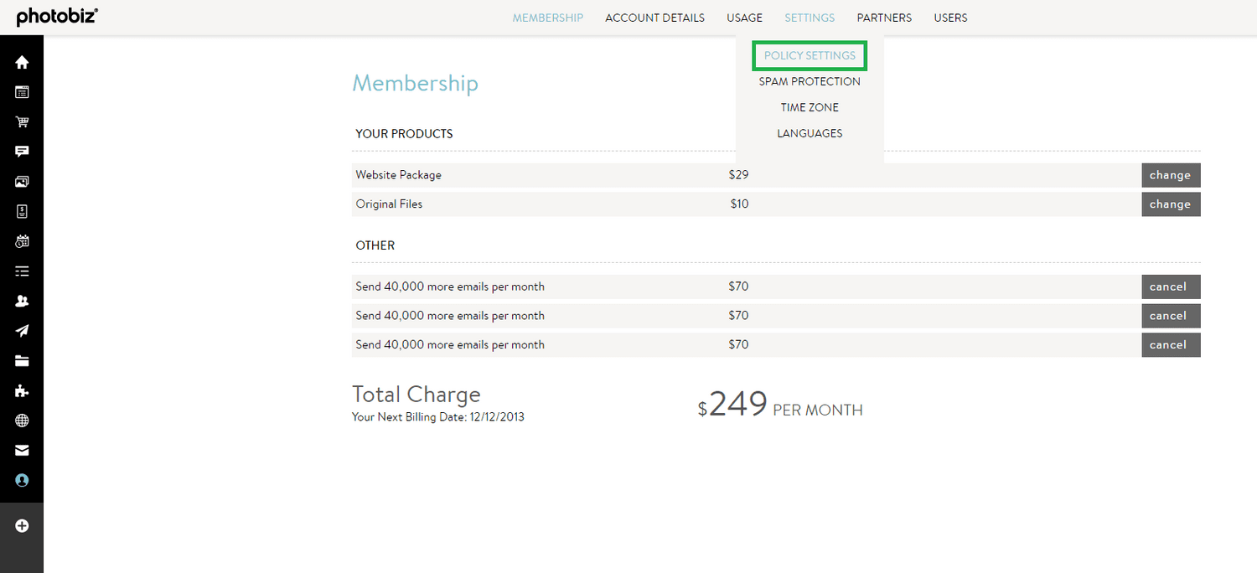This screenshot has width=1257, height=573.
Task: Open the shopping cart store icon
Action: click(x=22, y=121)
